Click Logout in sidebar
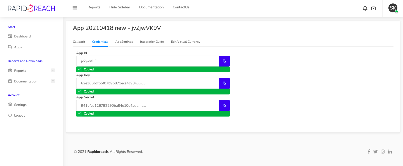This screenshot has height=166, width=403. click(20, 115)
